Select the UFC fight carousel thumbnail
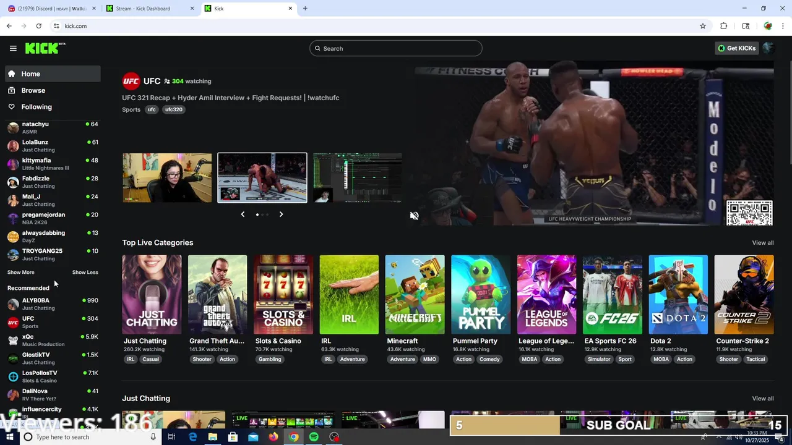Viewport: 792px width, 445px height. [262, 178]
